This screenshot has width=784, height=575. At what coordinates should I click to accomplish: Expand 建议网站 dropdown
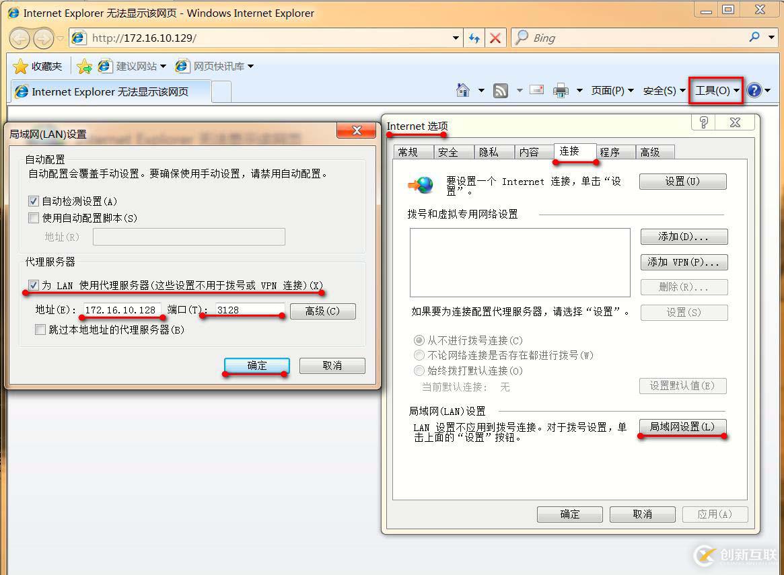tap(163, 67)
